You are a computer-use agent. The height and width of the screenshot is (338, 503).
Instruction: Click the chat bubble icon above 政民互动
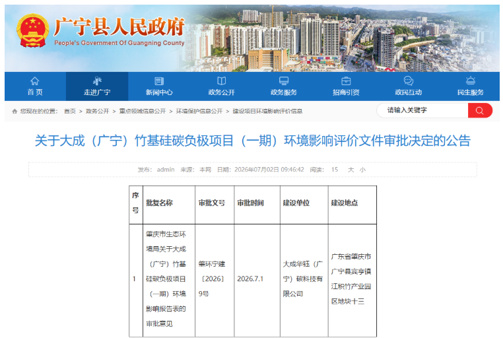coord(408,81)
